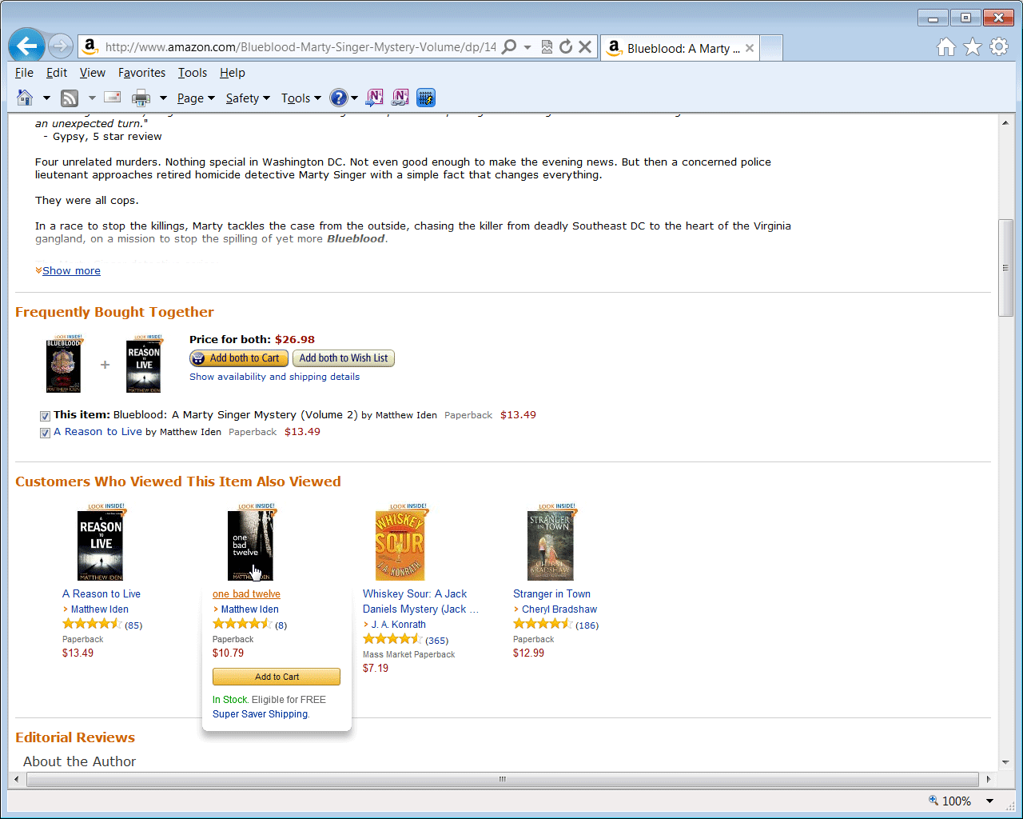Open the zoom level dropdown arrow
The width and height of the screenshot is (1023, 819).
click(x=989, y=801)
